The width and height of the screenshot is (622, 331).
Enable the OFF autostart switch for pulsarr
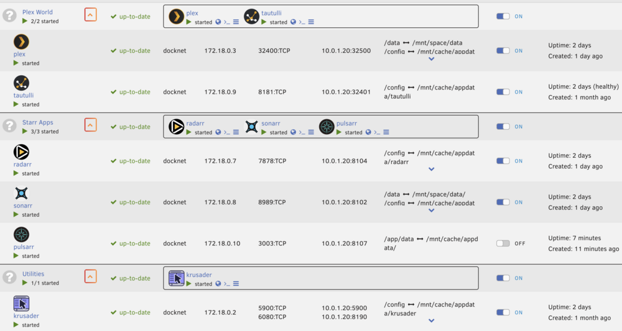[x=503, y=243]
